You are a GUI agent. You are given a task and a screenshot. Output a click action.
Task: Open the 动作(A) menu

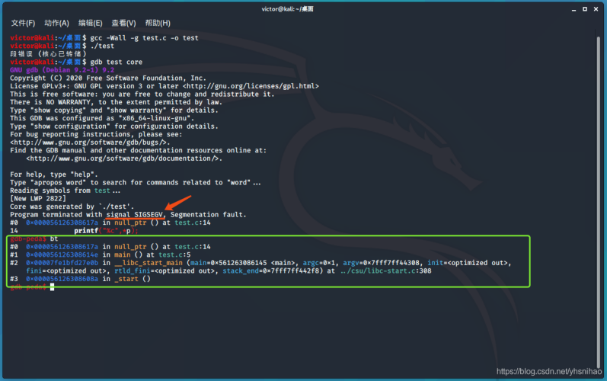click(56, 23)
